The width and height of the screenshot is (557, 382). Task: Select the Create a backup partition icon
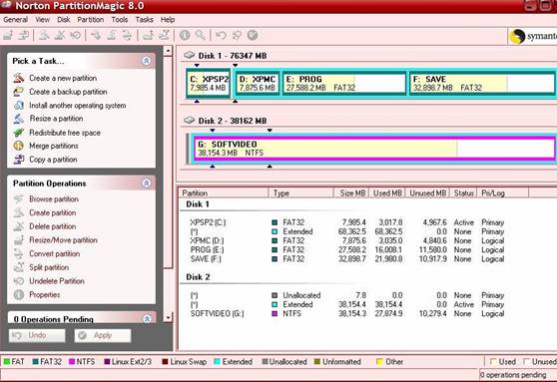point(19,92)
